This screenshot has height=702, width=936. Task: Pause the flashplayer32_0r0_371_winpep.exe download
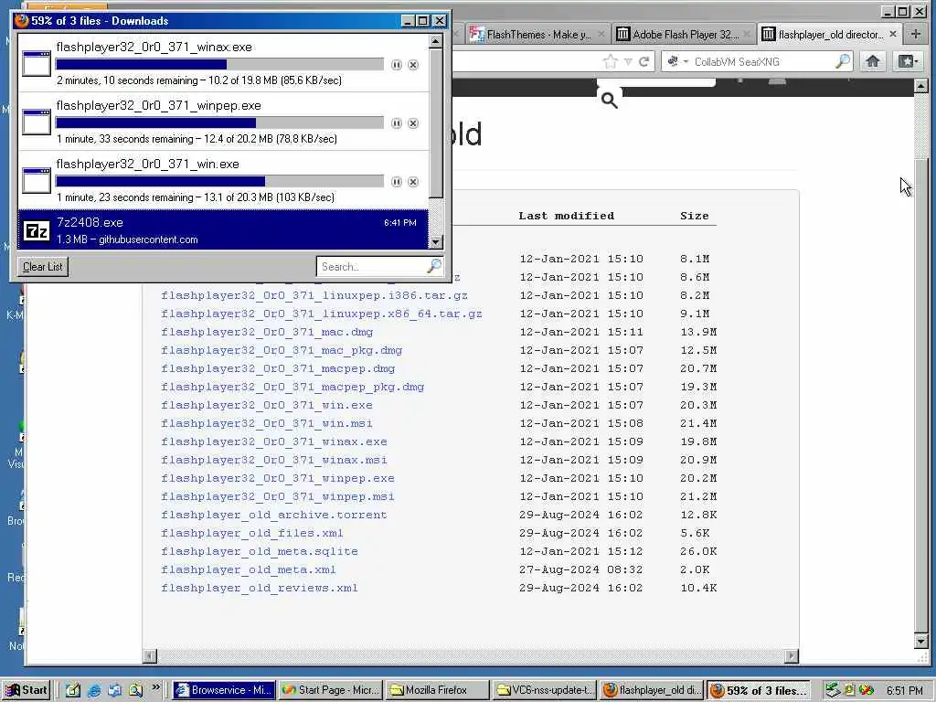click(x=397, y=123)
